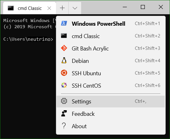This screenshot has width=170, height=139.
Task: Open a new tab with the plus button
Action: [62, 8]
